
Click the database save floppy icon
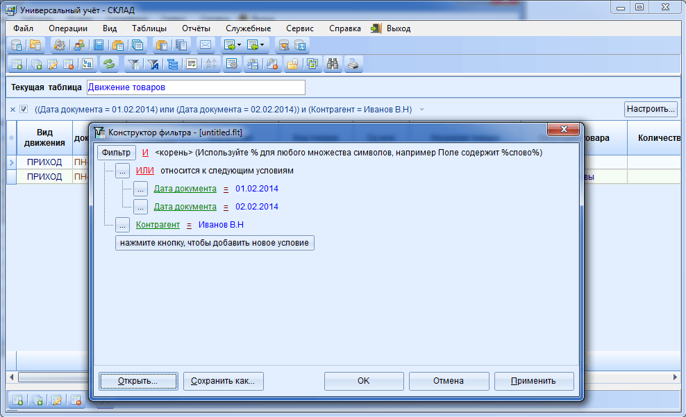300,45
